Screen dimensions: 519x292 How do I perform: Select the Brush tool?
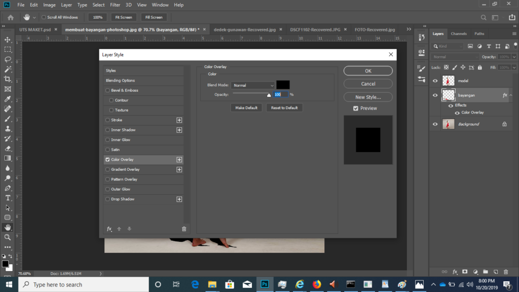pyautogui.click(x=8, y=119)
